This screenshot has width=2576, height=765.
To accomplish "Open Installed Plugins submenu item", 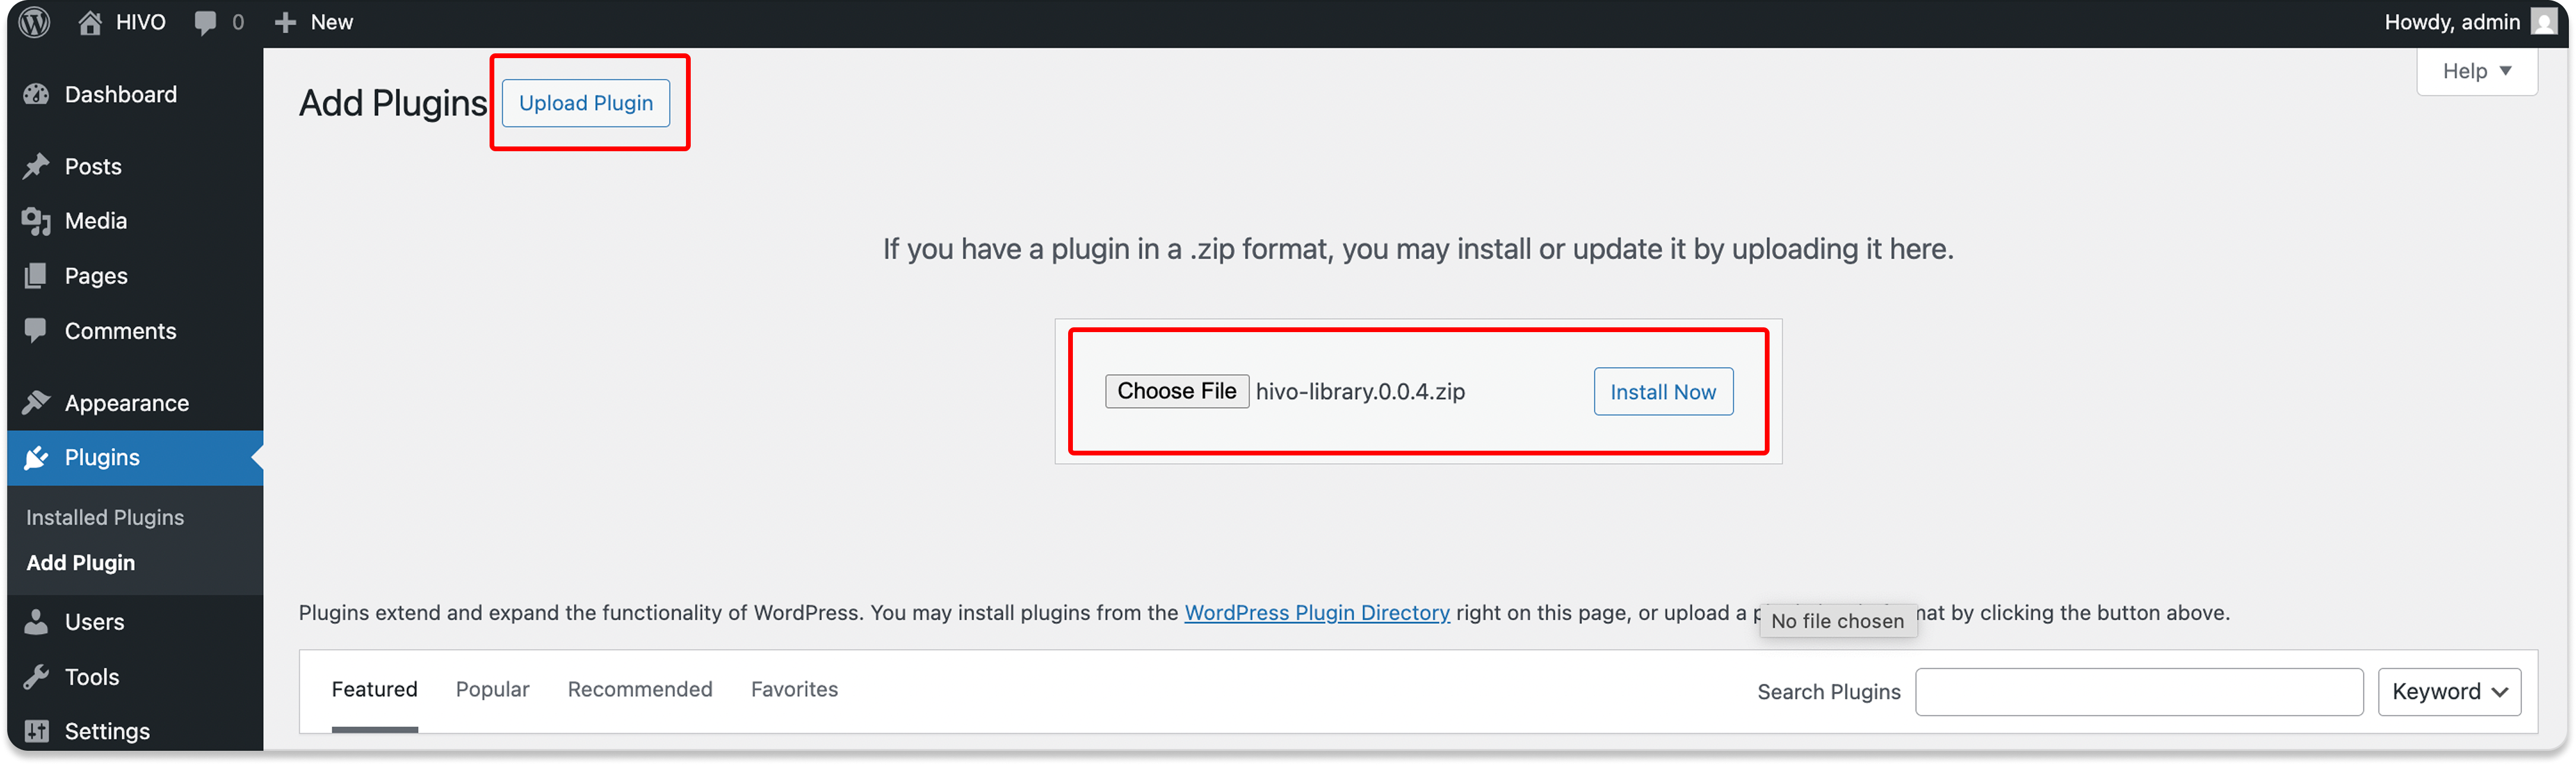I will coord(105,517).
